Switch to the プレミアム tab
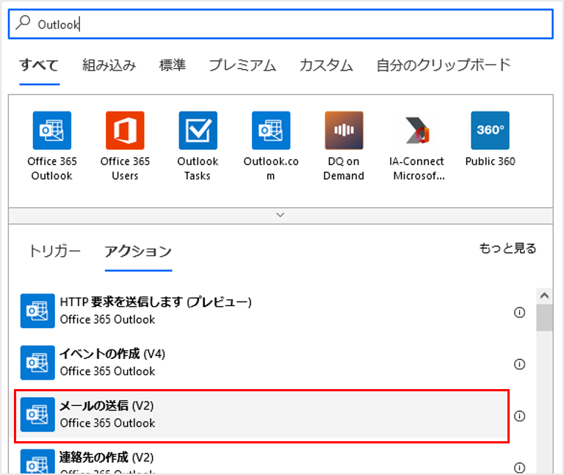Viewport: 564px width, 475px height. pos(242,65)
